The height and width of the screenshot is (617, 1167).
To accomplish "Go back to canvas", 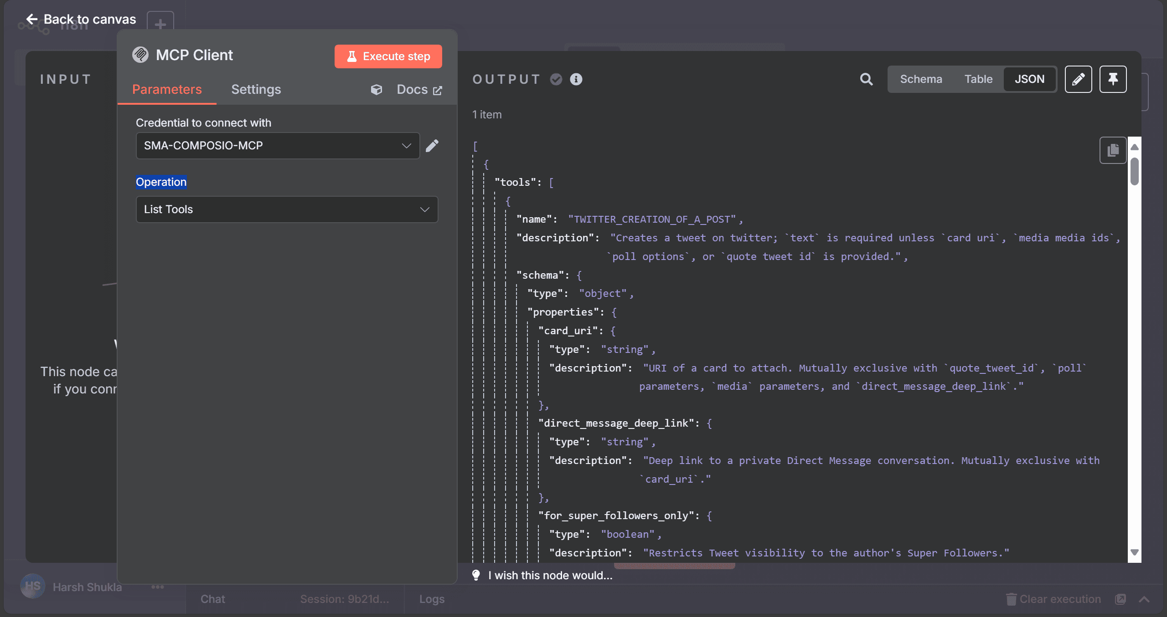I will click(x=81, y=19).
